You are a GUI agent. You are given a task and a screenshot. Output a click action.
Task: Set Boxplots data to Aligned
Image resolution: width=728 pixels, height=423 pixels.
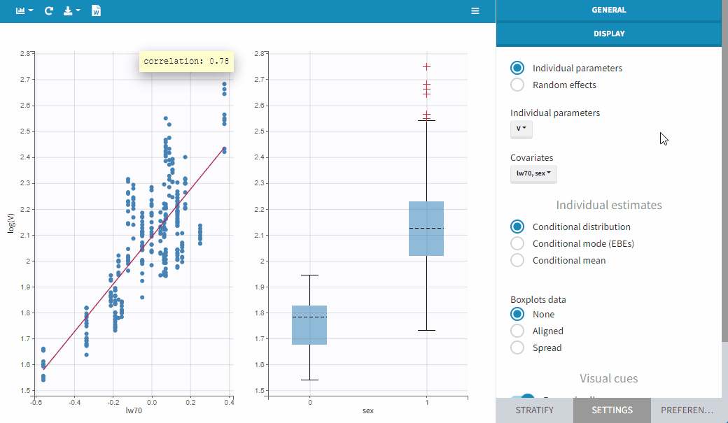pos(517,331)
